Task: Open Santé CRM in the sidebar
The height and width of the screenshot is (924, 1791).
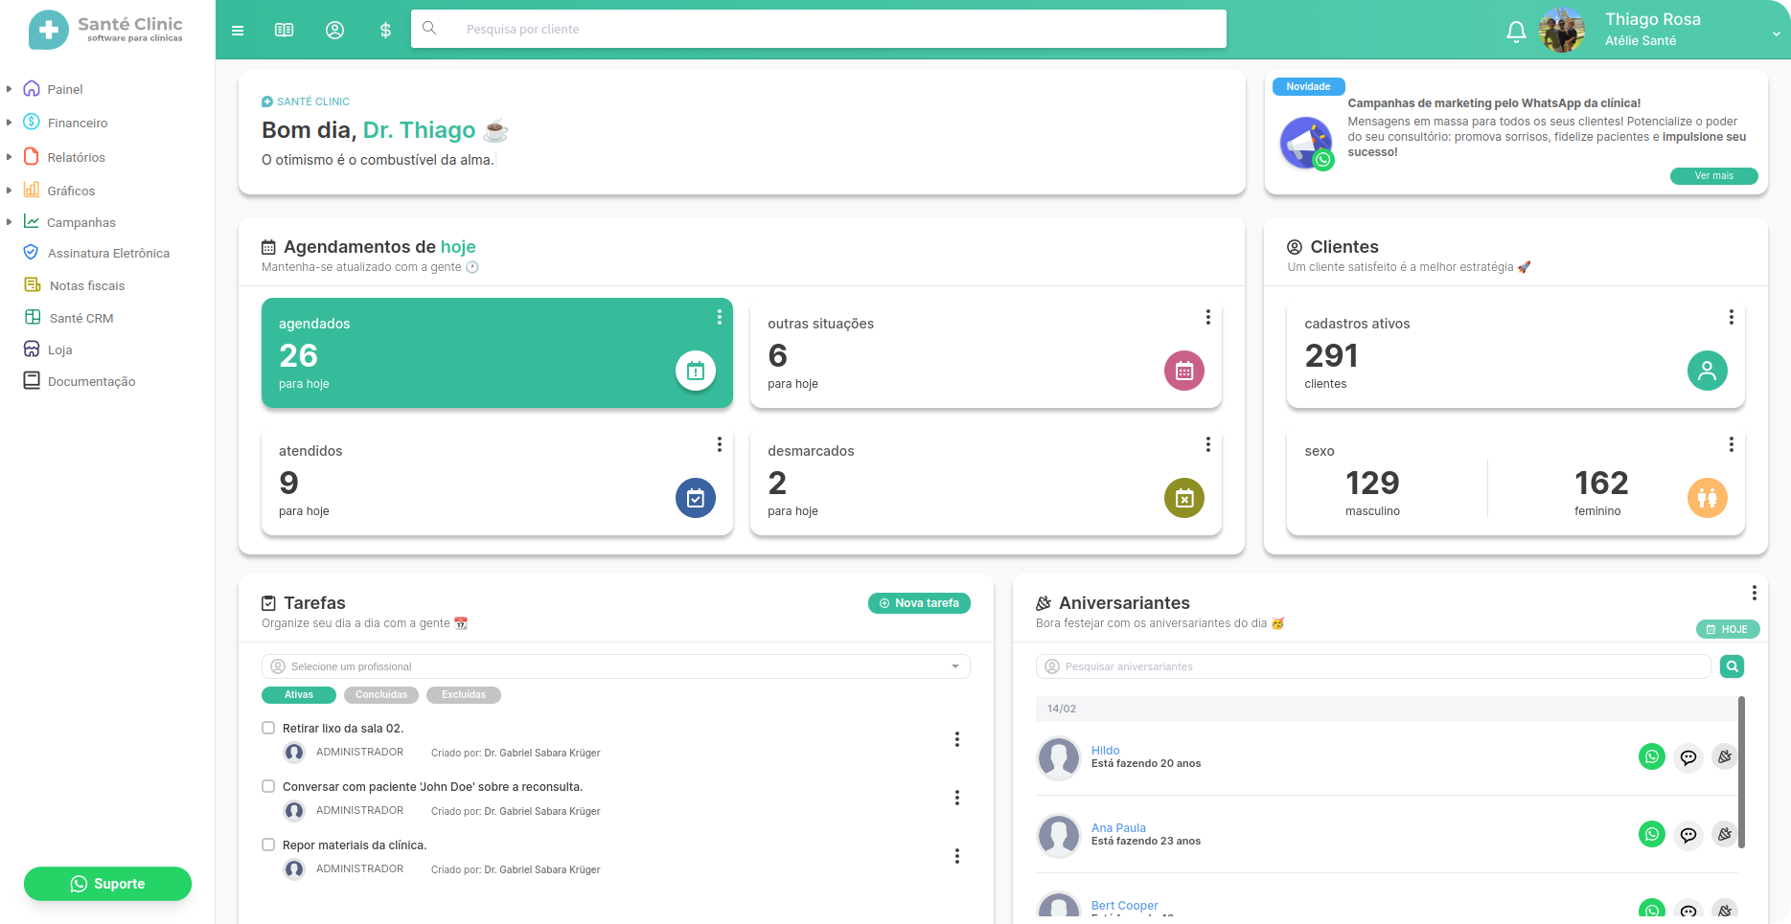Action: click(x=80, y=318)
